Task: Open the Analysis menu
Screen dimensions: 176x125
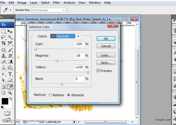Action: (x=69, y=3)
